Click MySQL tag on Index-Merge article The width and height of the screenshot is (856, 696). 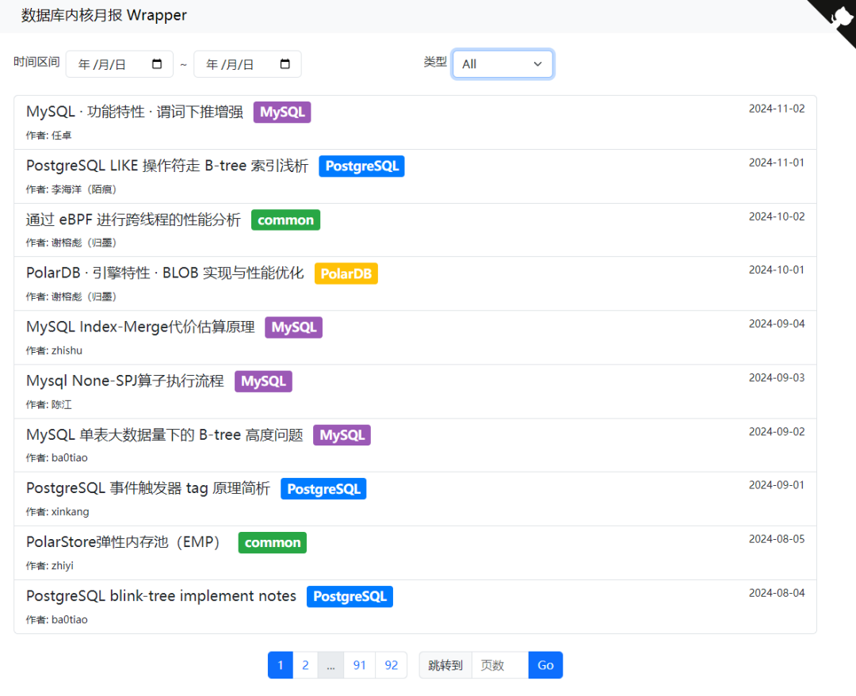click(294, 327)
